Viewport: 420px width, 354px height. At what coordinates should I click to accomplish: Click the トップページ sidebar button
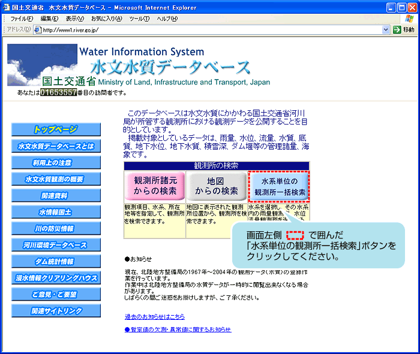pyautogui.click(x=56, y=129)
